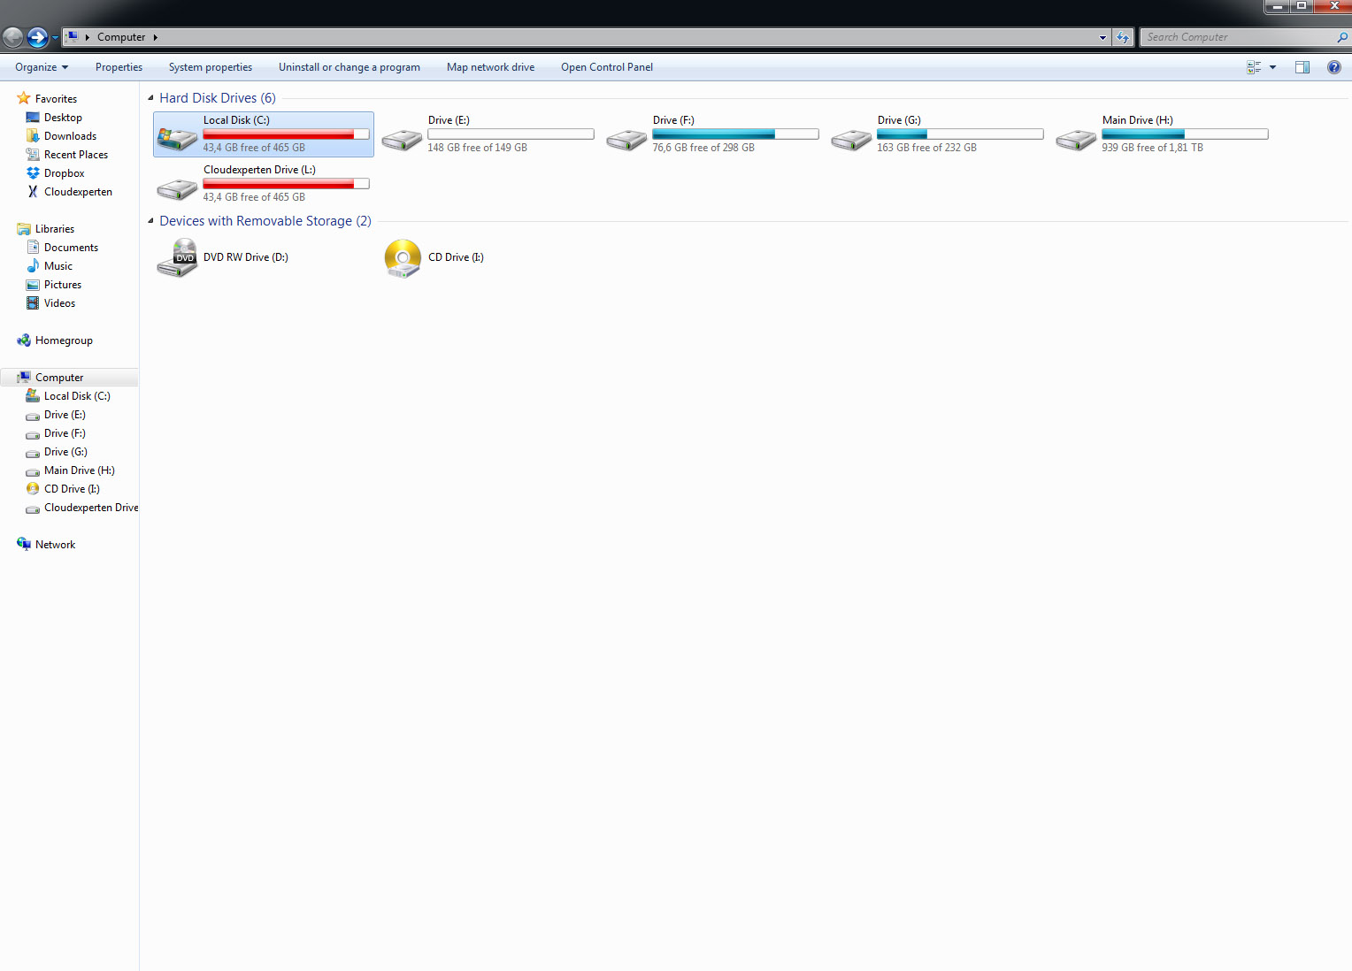Open System properties

pyautogui.click(x=211, y=67)
